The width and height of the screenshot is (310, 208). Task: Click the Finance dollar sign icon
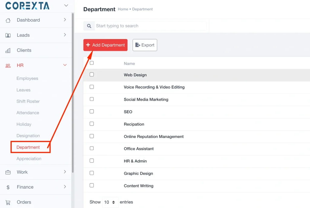coord(8,187)
